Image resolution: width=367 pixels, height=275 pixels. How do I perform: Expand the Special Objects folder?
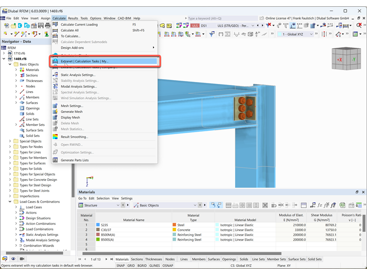[10, 141]
